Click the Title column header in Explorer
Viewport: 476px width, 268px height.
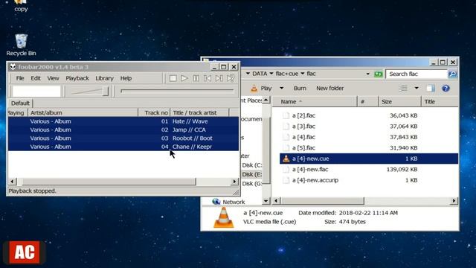tap(440, 101)
